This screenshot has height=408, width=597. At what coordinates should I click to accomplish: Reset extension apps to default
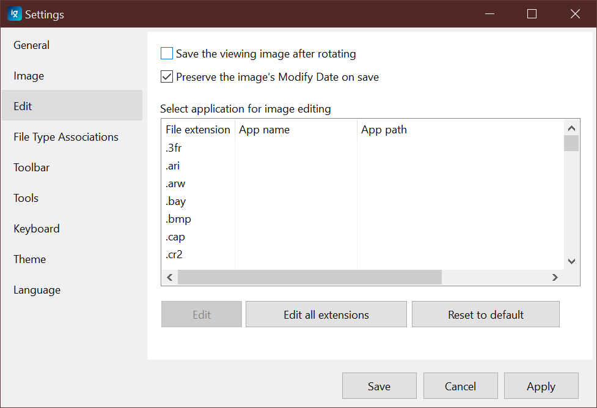pyautogui.click(x=485, y=314)
